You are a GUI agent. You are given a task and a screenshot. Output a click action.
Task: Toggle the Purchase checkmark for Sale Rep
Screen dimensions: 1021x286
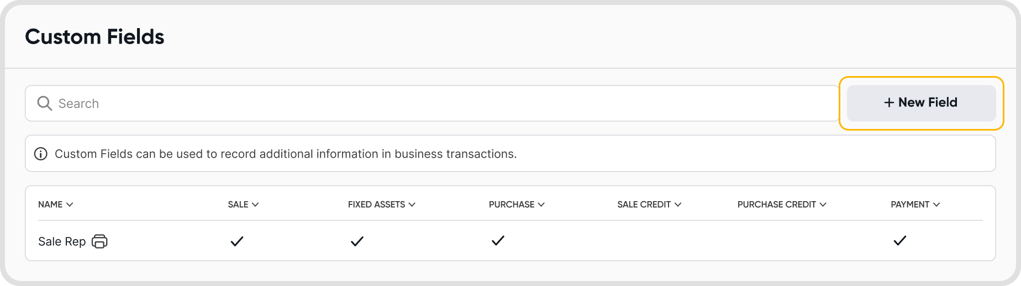[498, 241]
